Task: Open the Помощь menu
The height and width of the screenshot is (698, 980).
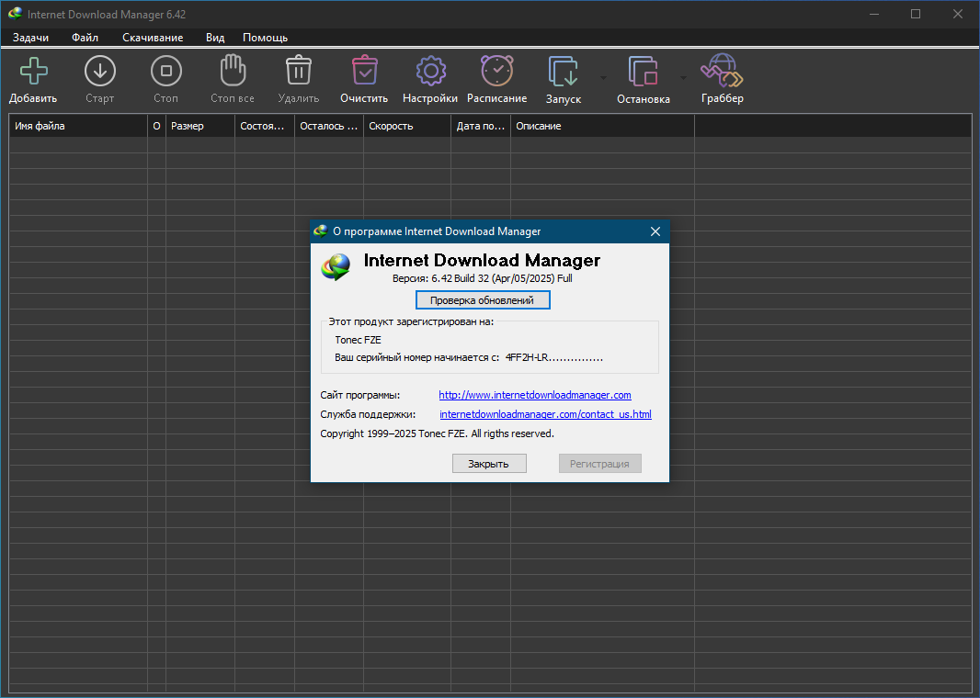Action: [x=265, y=38]
